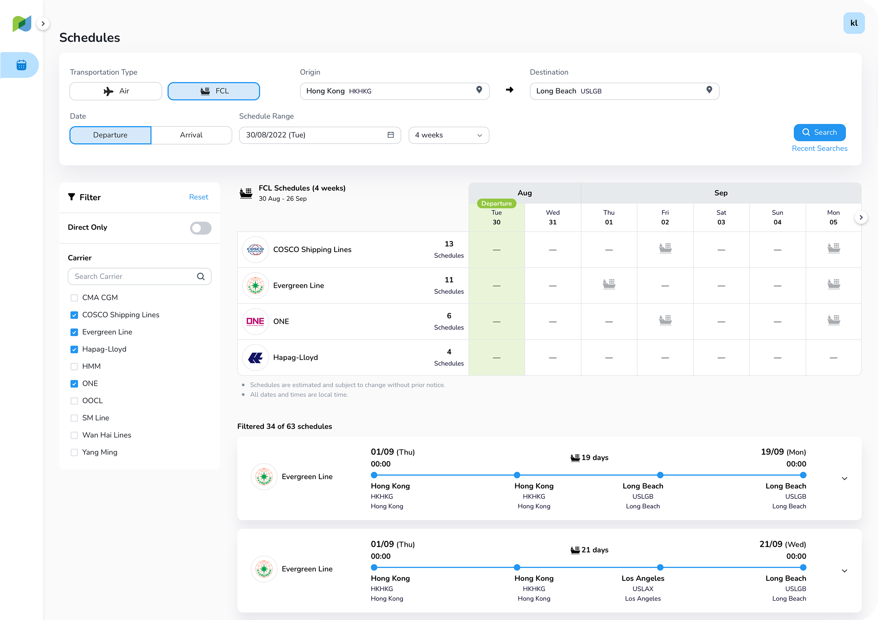Click the destination location pin icon
Screen dimensions: 878x620
click(709, 90)
